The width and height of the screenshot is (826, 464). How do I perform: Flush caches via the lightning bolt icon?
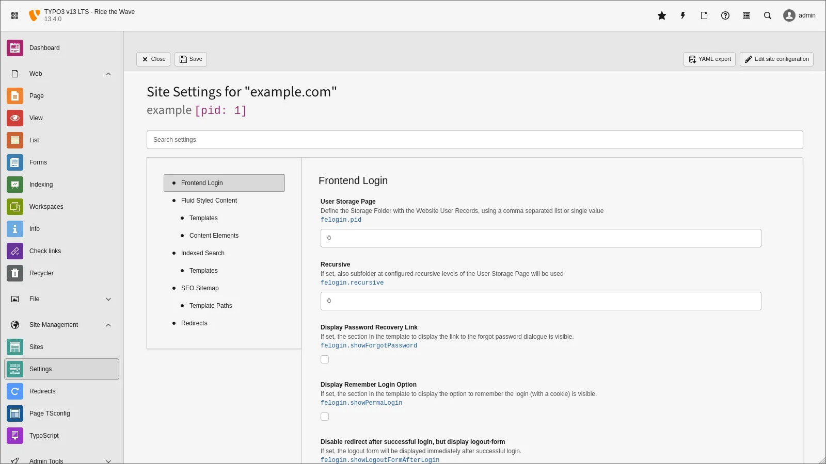click(682, 15)
